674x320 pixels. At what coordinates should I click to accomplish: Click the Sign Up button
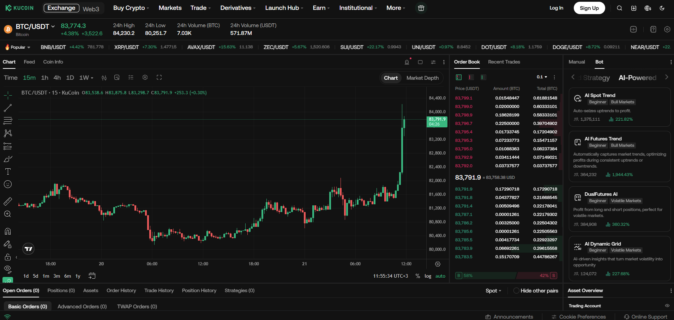point(589,8)
